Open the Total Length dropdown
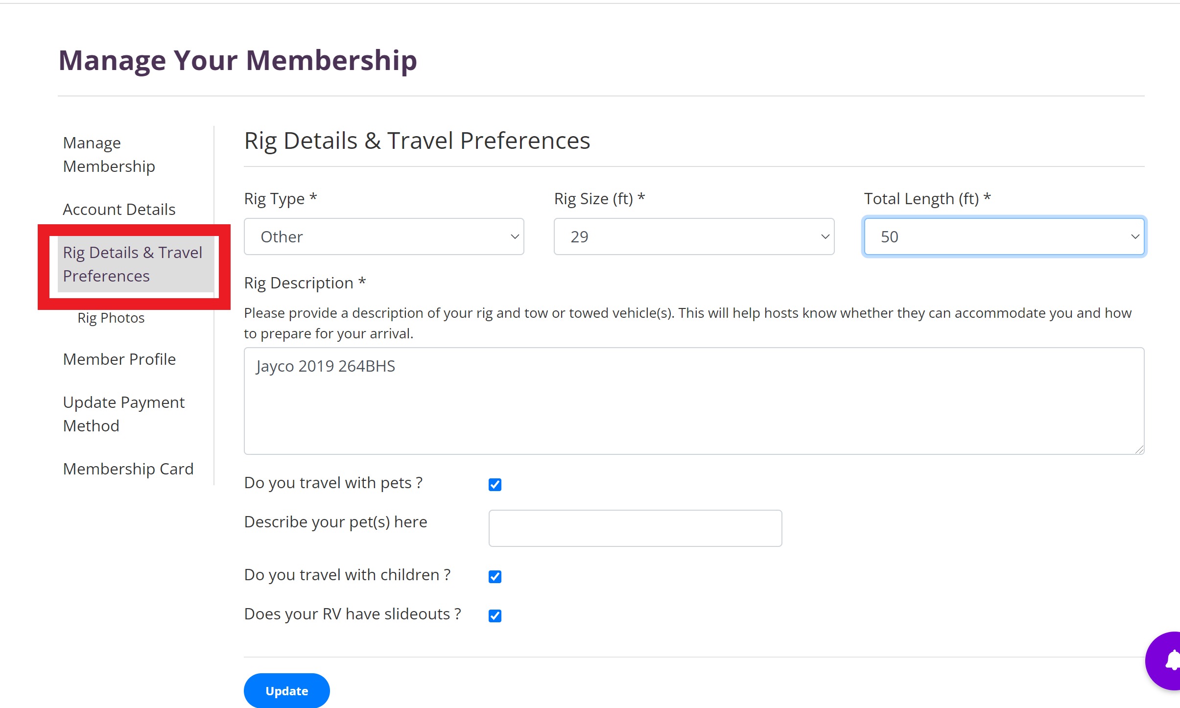 click(x=1004, y=237)
